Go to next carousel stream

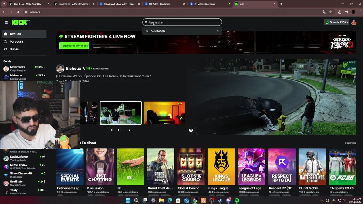coord(129,130)
